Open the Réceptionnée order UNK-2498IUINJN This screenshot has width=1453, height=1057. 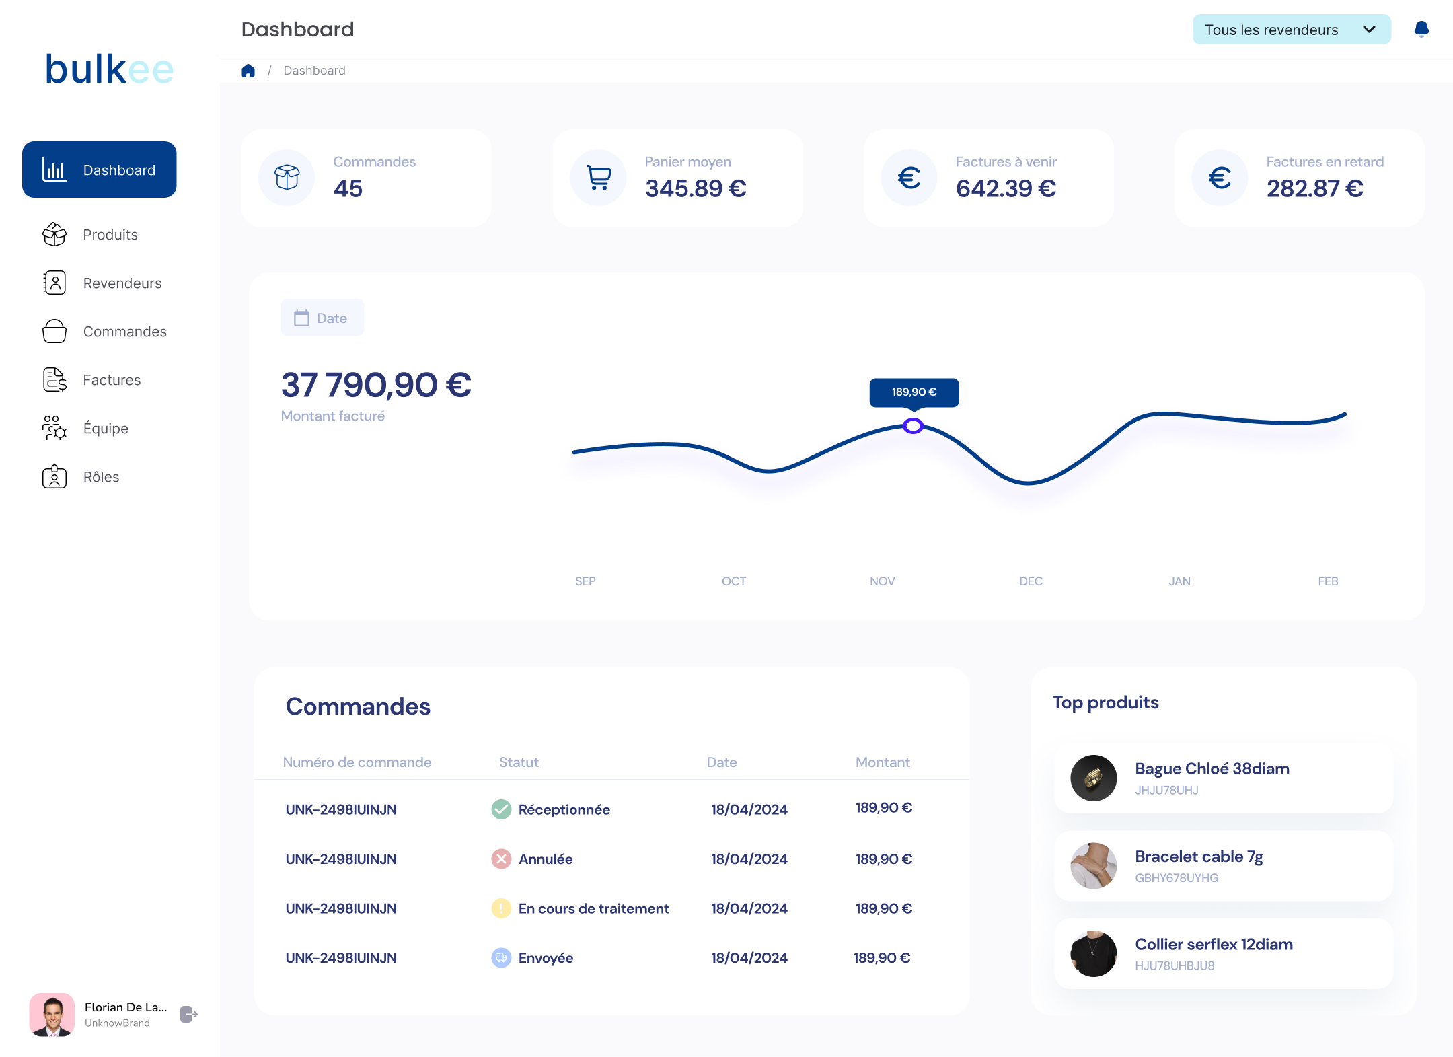pyautogui.click(x=341, y=809)
